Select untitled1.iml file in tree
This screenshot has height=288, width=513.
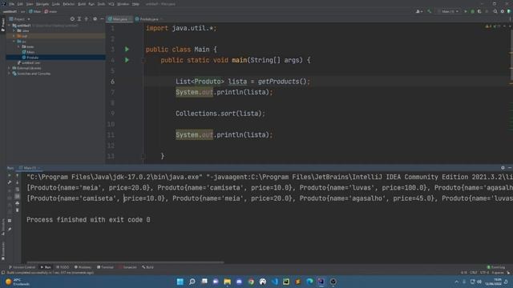pos(30,62)
